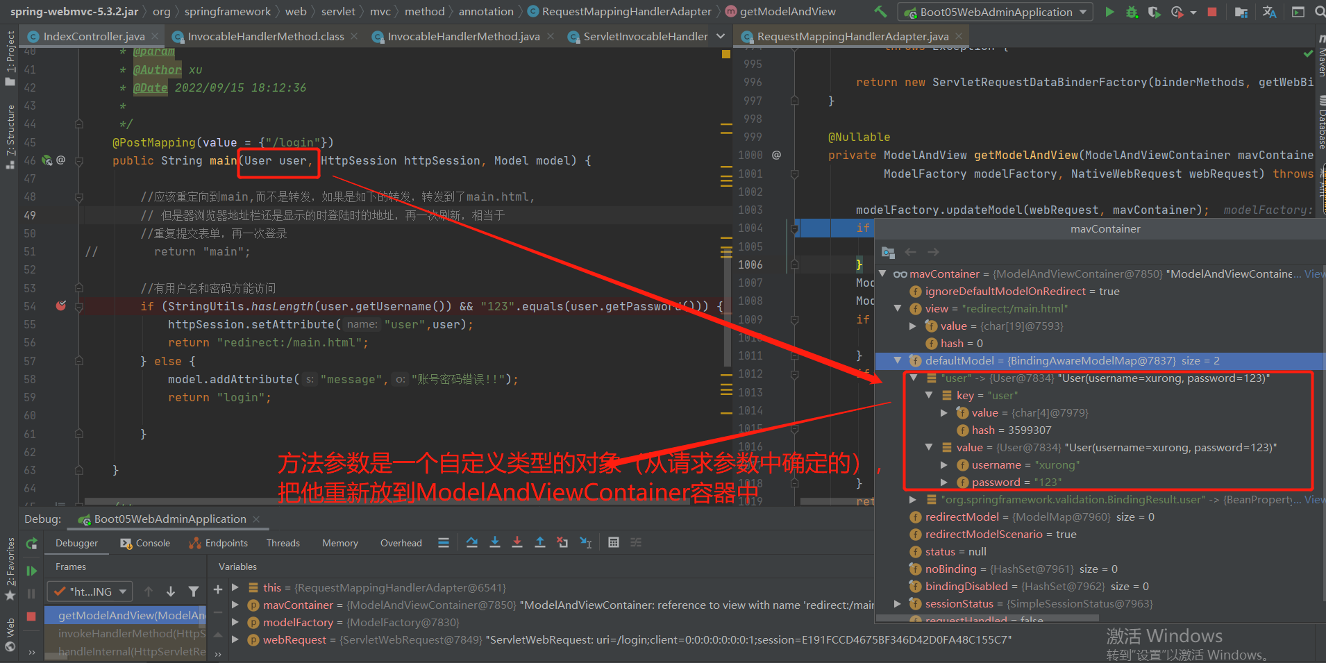Click the Drop Frame icon
This screenshot has width=1326, height=663.
pyautogui.click(x=562, y=543)
